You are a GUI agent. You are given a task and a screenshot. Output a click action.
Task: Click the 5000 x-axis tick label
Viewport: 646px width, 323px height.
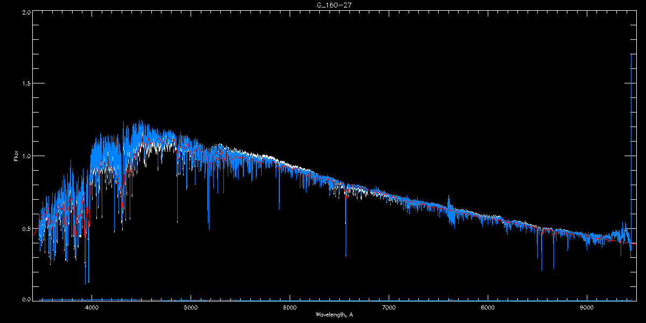click(191, 307)
